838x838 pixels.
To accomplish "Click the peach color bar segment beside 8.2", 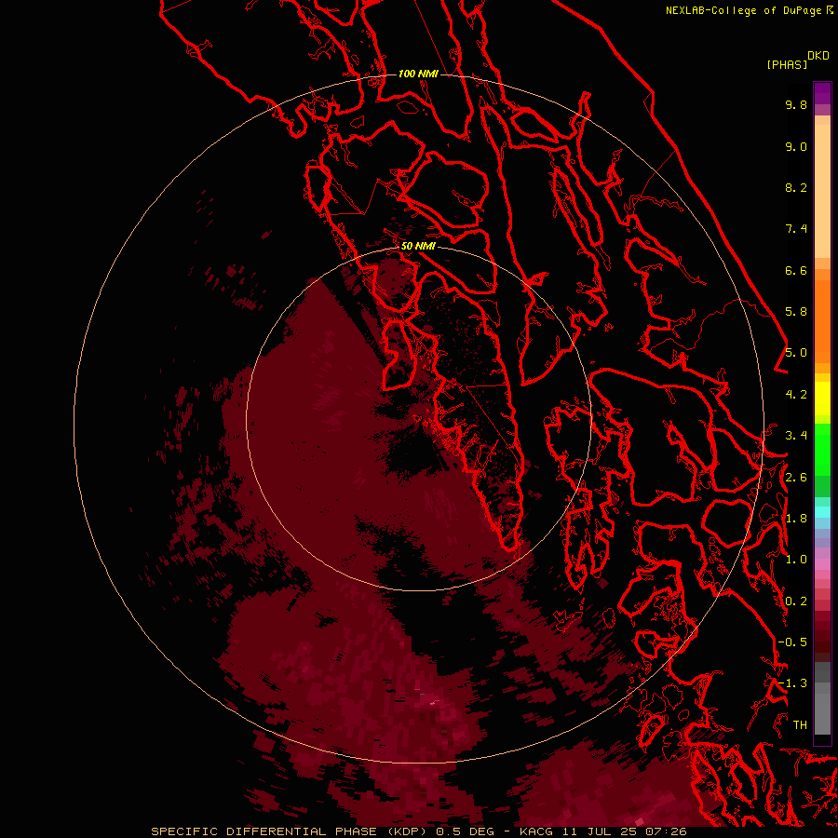I will [x=822, y=190].
